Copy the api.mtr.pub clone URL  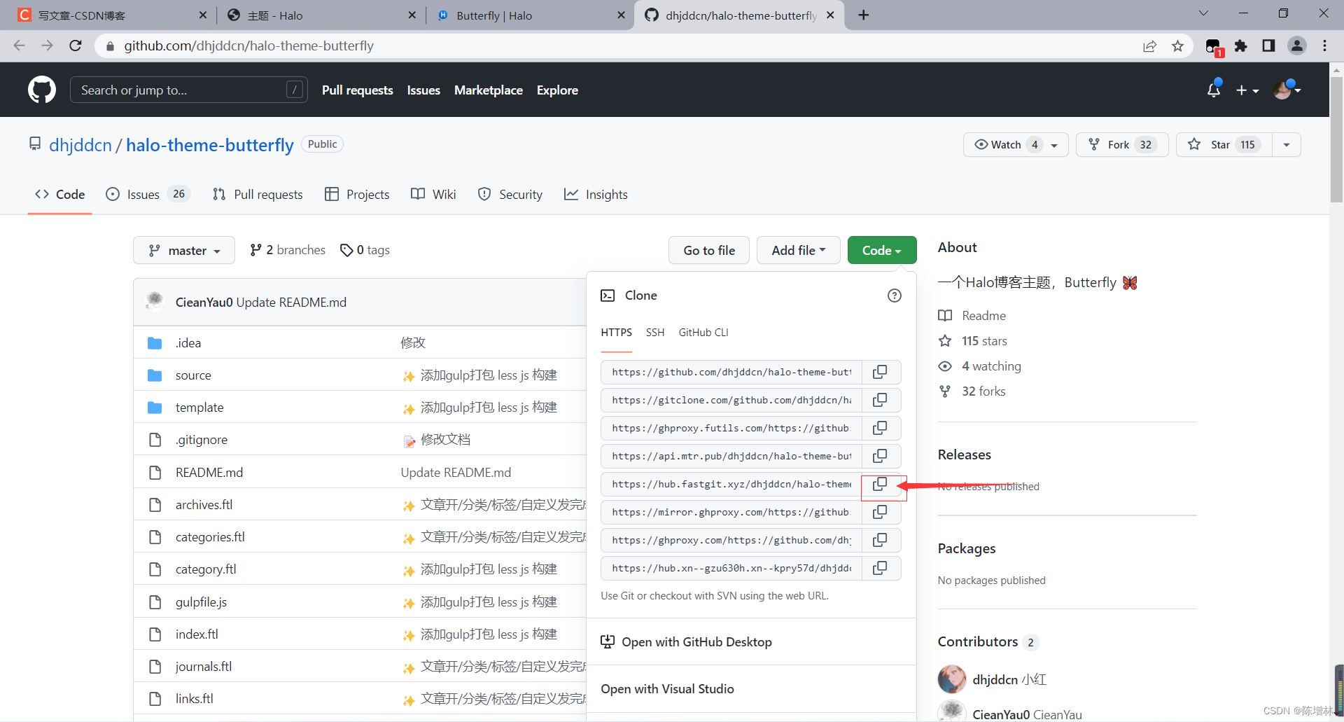(x=881, y=456)
